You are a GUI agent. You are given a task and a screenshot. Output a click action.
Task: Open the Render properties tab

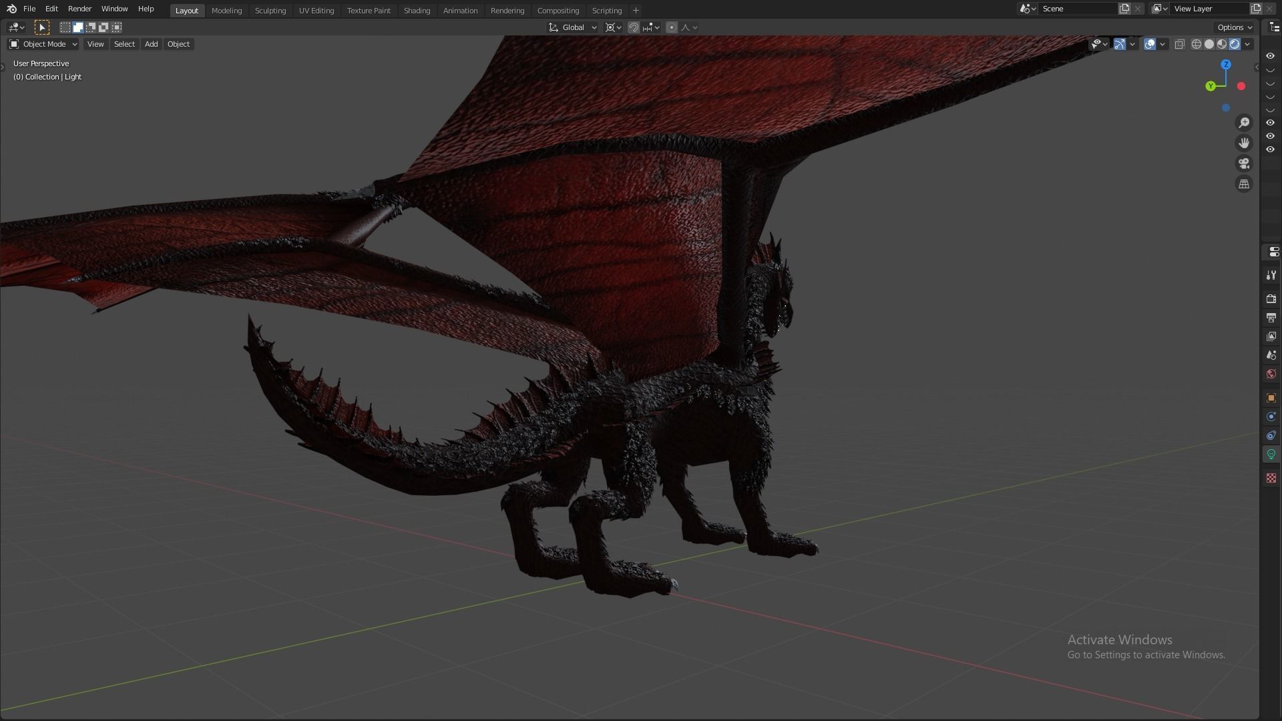1271,298
